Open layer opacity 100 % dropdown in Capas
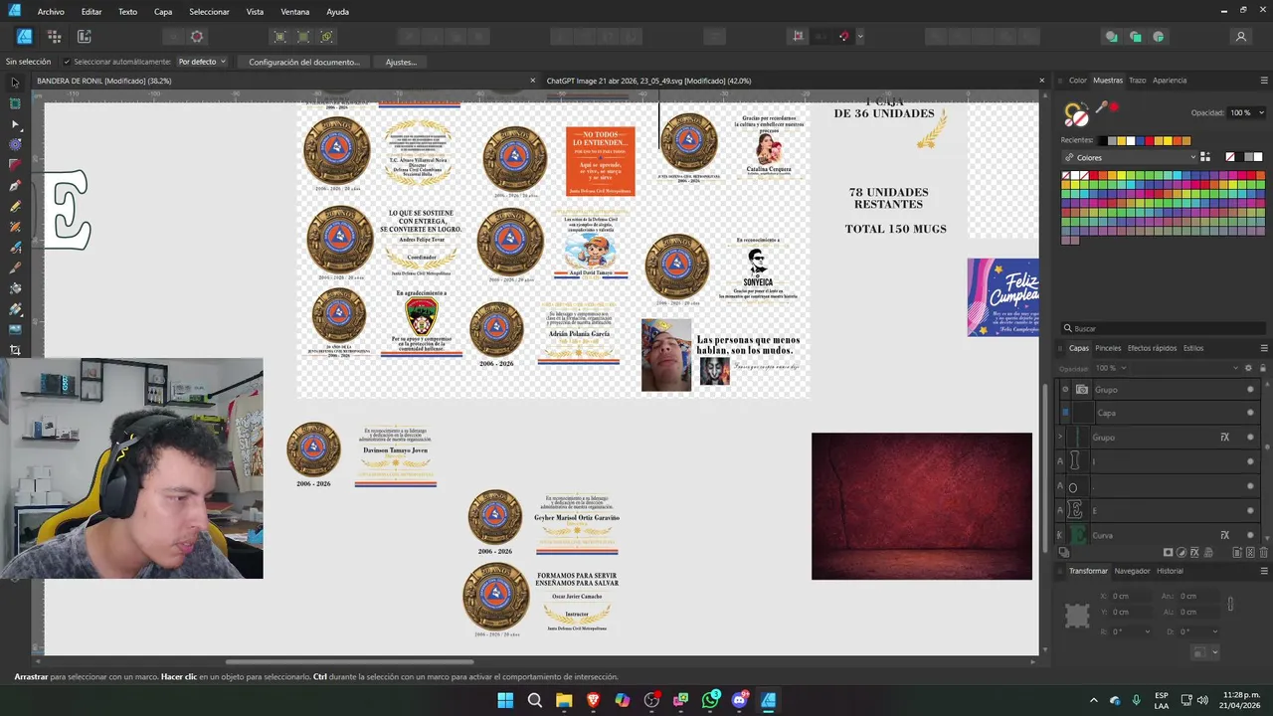Viewport: 1273px width, 716px height. click(1126, 368)
